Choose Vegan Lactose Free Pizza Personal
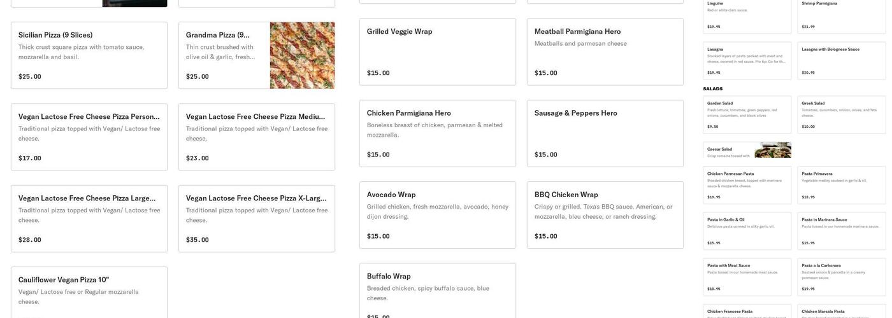892x318 pixels. coord(89,137)
